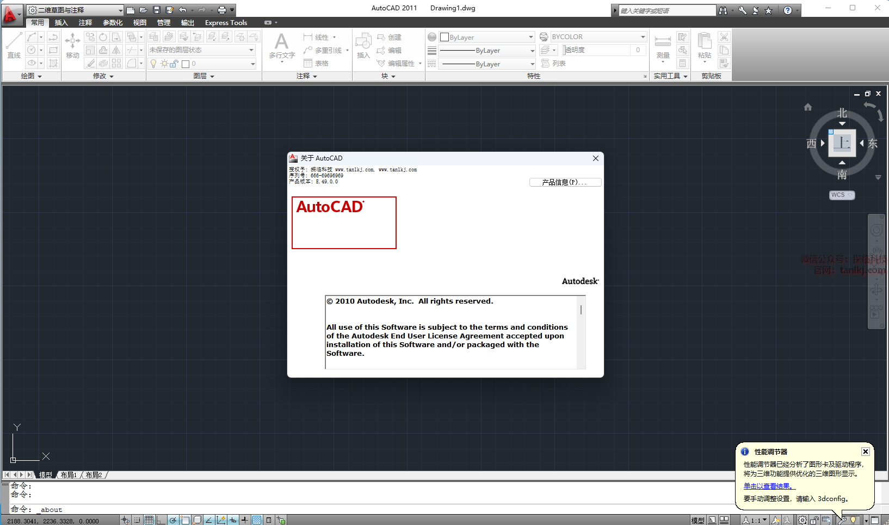The height and width of the screenshot is (525, 889).
Task: Click 北 on the ViewCube compass
Action: tap(842, 113)
